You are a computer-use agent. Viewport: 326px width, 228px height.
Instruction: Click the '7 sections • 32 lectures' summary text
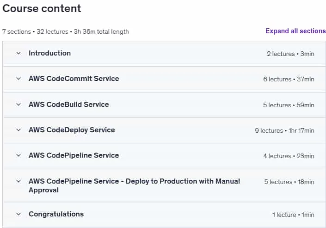pyautogui.click(x=66, y=31)
